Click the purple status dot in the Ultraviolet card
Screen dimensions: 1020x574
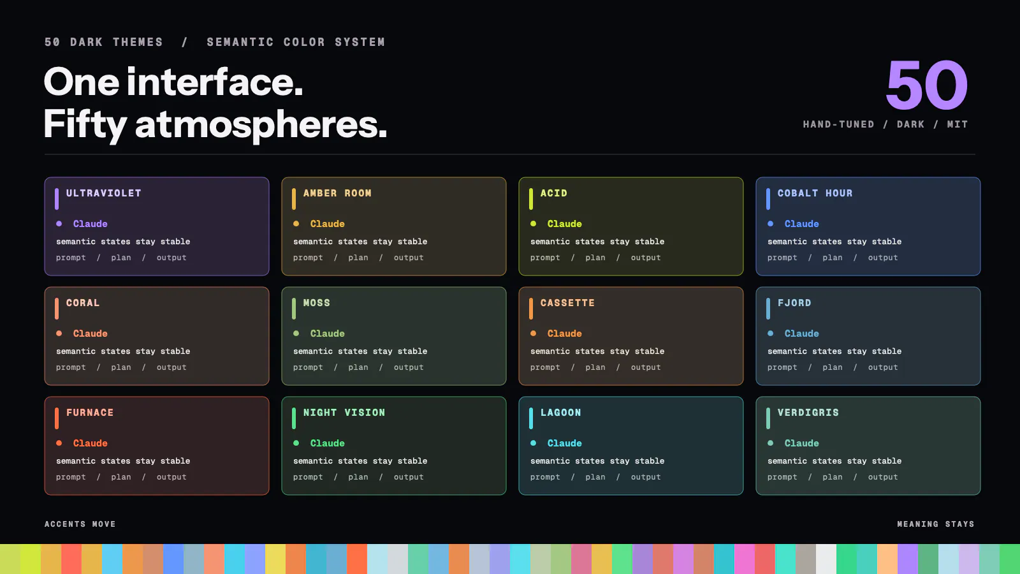pyautogui.click(x=59, y=224)
